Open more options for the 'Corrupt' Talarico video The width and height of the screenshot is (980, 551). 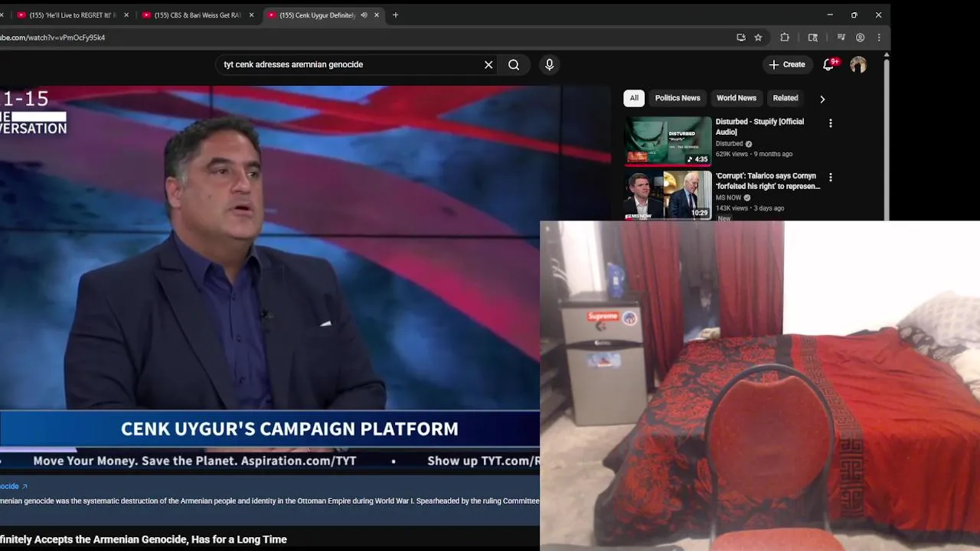point(831,178)
